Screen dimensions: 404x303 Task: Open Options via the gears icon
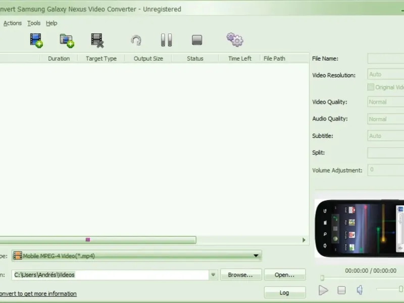click(x=235, y=40)
